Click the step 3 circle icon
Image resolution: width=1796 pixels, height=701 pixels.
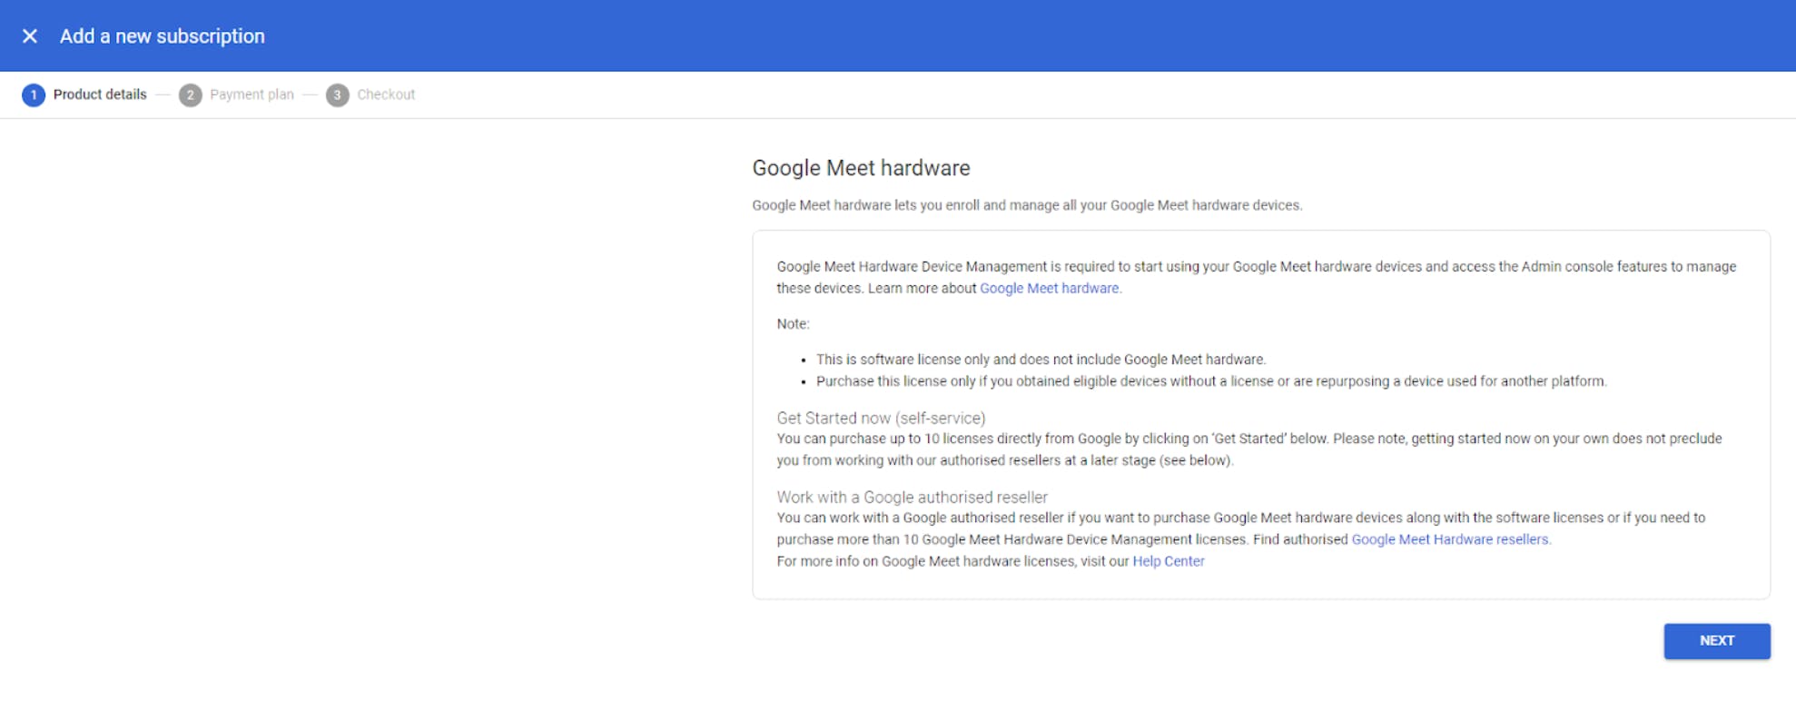tap(337, 95)
